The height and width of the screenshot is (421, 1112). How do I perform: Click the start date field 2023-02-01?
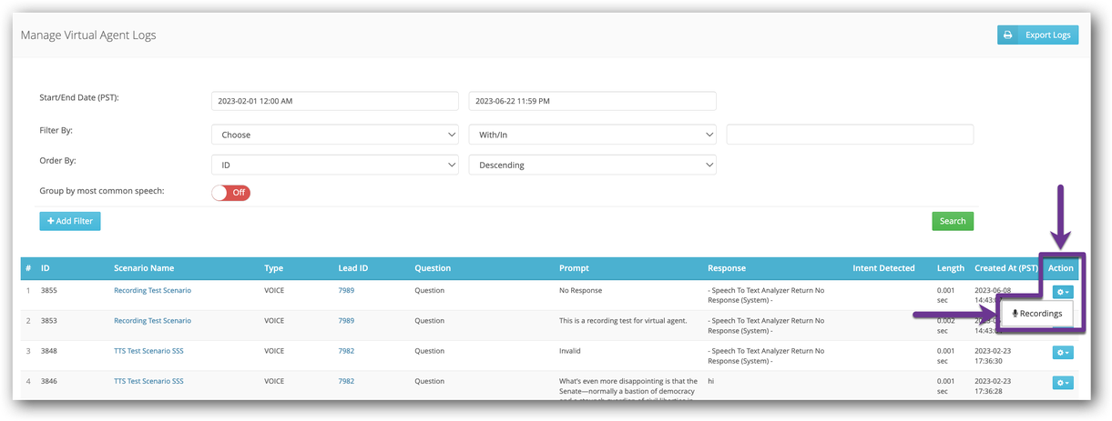click(x=334, y=101)
